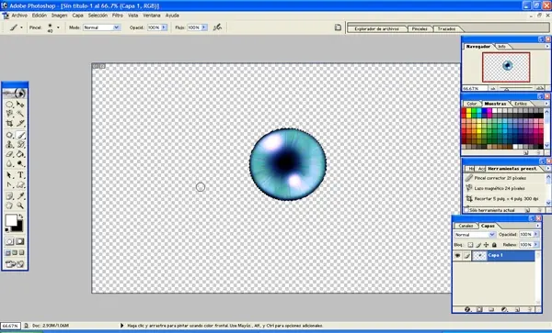This screenshot has width=552, height=333.
Task: Reset default foreground and background colors
Action: (x=7, y=230)
